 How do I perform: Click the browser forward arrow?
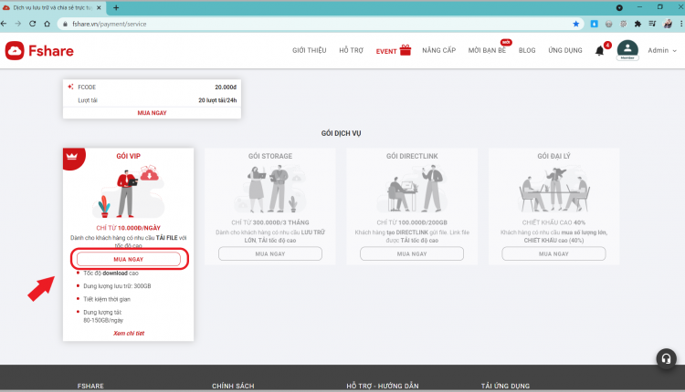[x=18, y=24]
